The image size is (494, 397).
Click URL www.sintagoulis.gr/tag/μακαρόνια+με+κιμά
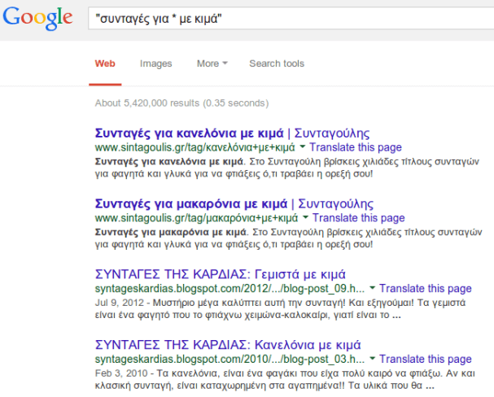(x=197, y=218)
